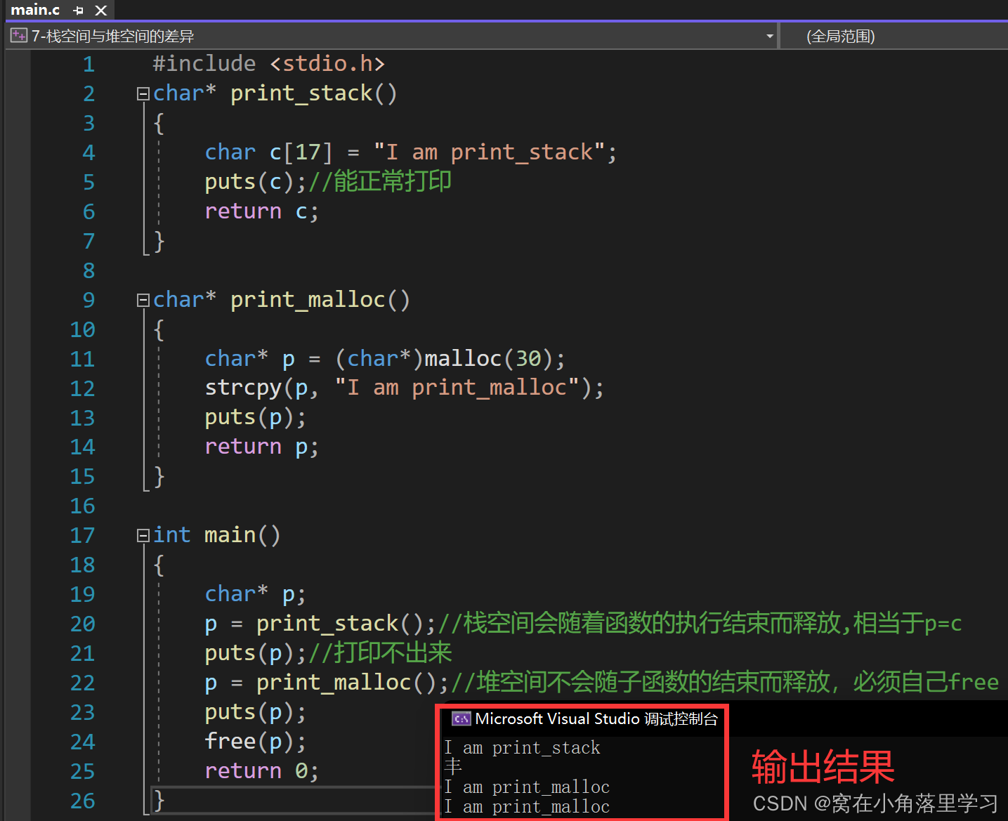The height and width of the screenshot is (821, 1008).
Task: Click the project icon beside 7-栈空间与堆空间的差异
Action: [19, 36]
